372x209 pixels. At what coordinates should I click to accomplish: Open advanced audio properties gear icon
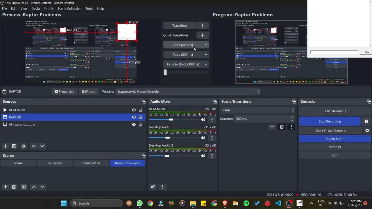(x=153, y=187)
